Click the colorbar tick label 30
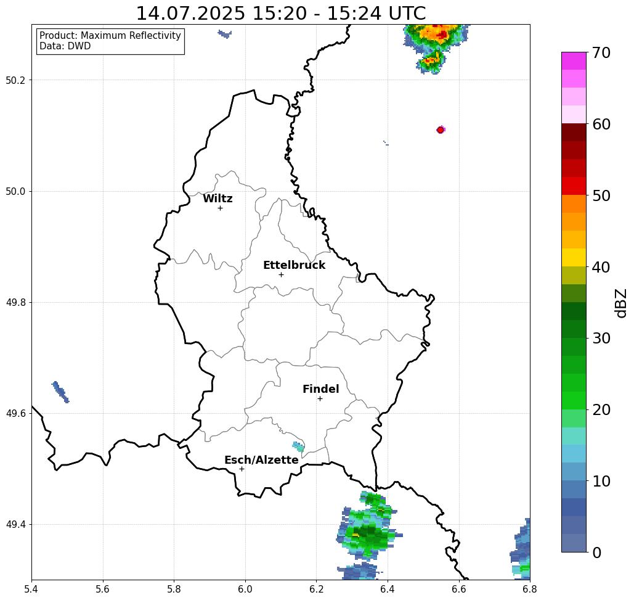Image resolution: width=634 pixels, height=600 pixels. (601, 338)
